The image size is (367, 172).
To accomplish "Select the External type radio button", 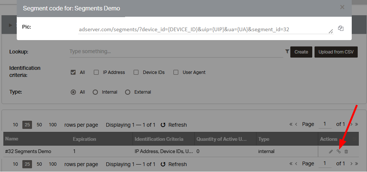I will tap(128, 92).
